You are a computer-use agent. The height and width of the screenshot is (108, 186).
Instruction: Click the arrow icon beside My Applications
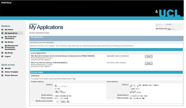click(x=2, y=33)
